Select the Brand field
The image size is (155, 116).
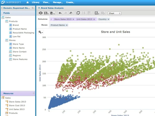[16, 25]
